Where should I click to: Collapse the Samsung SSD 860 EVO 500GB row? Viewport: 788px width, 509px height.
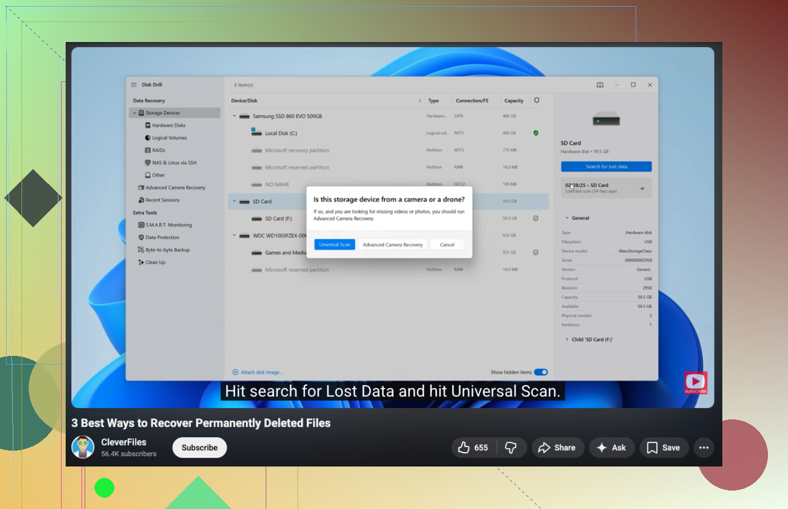[234, 116]
